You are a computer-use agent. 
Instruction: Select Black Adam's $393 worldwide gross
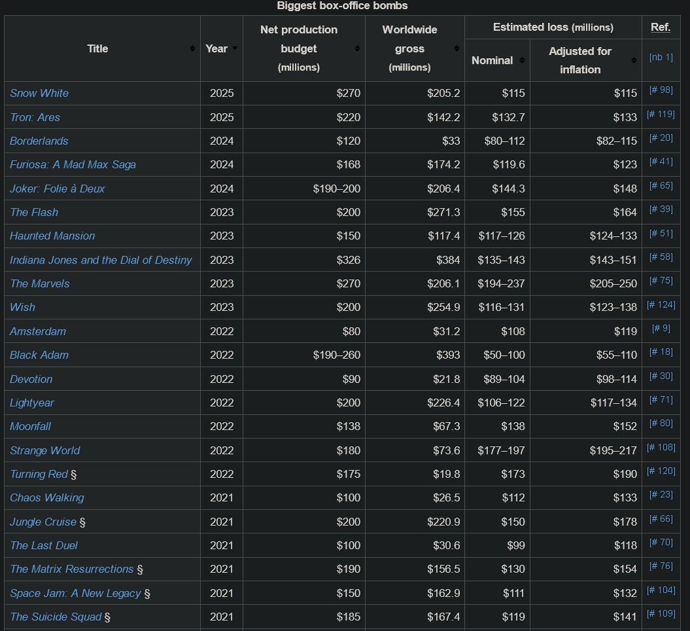[x=415, y=355]
